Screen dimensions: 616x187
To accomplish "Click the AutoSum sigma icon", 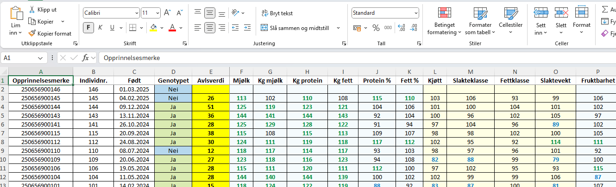I will pos(606,9).
